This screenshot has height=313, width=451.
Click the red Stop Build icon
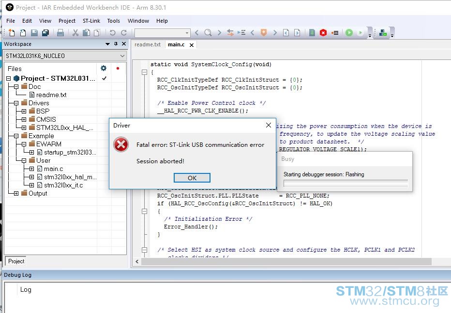click(323, 33)
